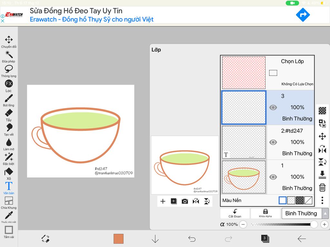Select white background in Màu Nền
The height and width of the screenshot is (247, 330).
pyautogui.click(x=282, y=200)
